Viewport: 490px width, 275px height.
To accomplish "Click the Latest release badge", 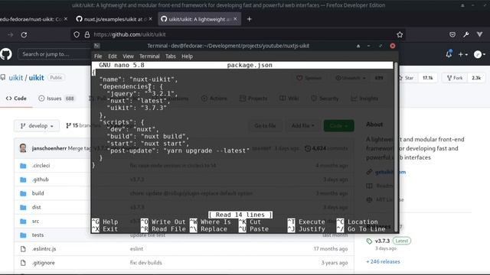I will 401,241.
